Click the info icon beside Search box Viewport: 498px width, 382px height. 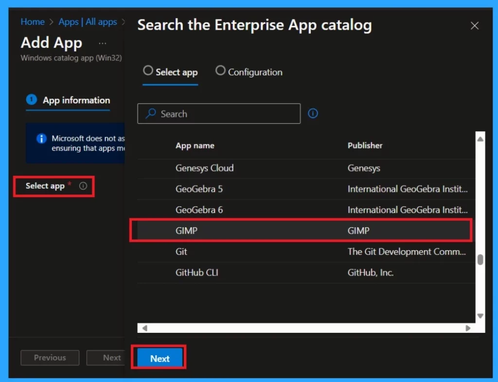pos(313,113)
